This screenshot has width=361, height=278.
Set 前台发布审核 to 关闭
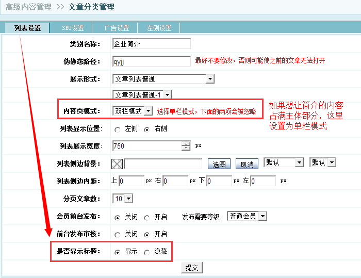[x=118, y=234]
